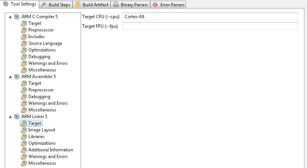Screen dimensions: 307x168
Task: Select Preprocessor under ARM Assembler 5
Action: pyautogui.click(x=41, y=90)
